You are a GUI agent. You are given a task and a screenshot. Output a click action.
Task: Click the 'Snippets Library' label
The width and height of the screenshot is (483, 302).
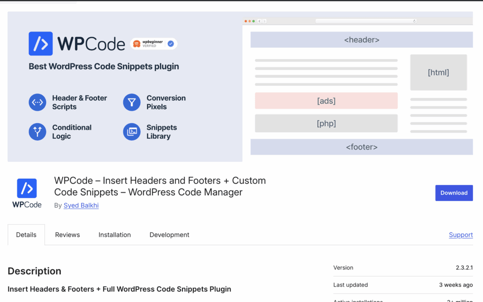click(162, 132)
